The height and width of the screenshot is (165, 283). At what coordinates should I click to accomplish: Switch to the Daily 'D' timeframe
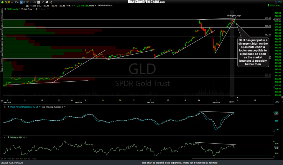tap(24, 2)
